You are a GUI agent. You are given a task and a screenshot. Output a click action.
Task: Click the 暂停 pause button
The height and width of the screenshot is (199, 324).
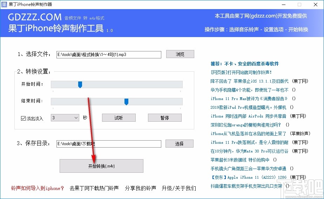click(165, 118)
